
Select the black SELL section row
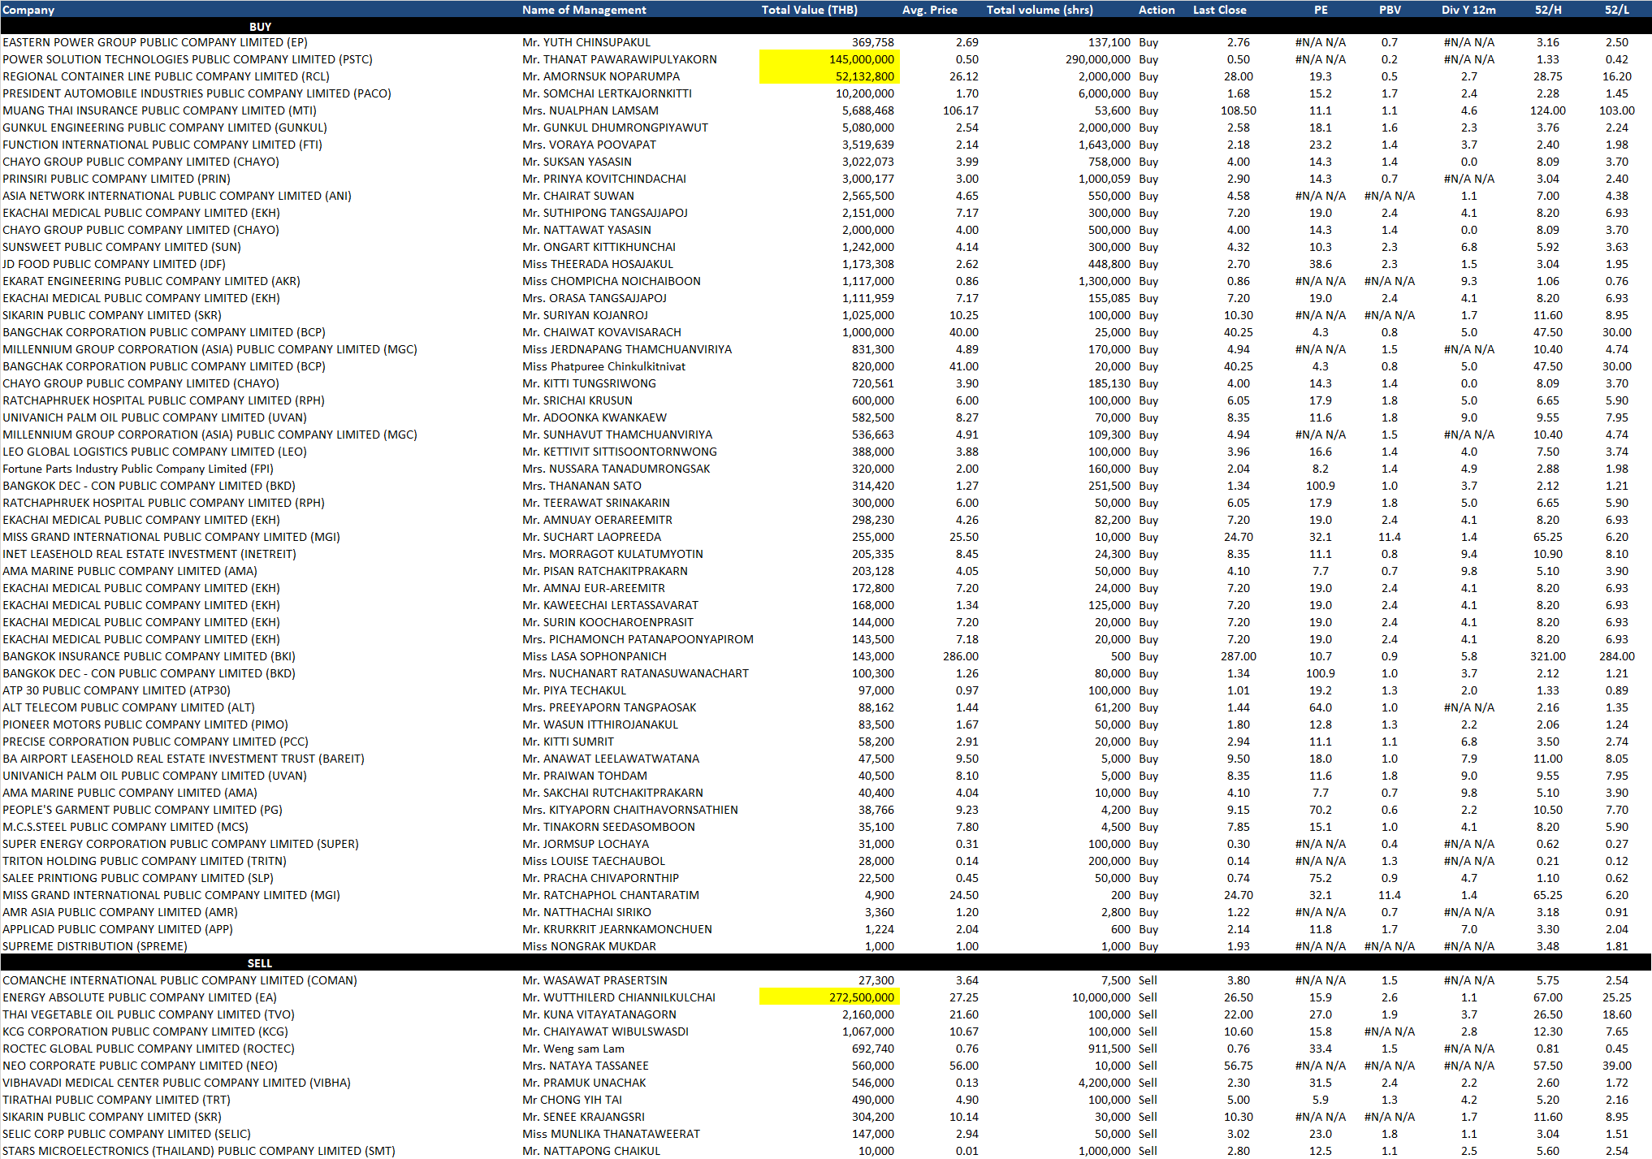pos(260,963)
